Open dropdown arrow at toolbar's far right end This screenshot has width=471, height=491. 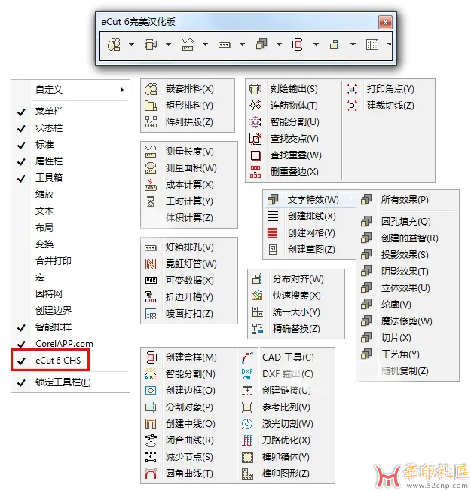[x=389, y=44]
